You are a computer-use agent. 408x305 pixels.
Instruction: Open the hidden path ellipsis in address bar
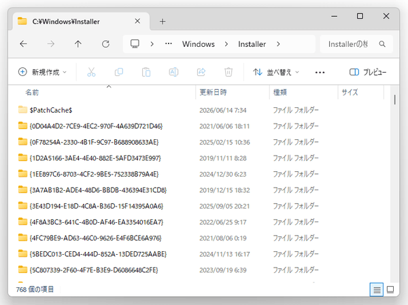(x=169, y=43)
